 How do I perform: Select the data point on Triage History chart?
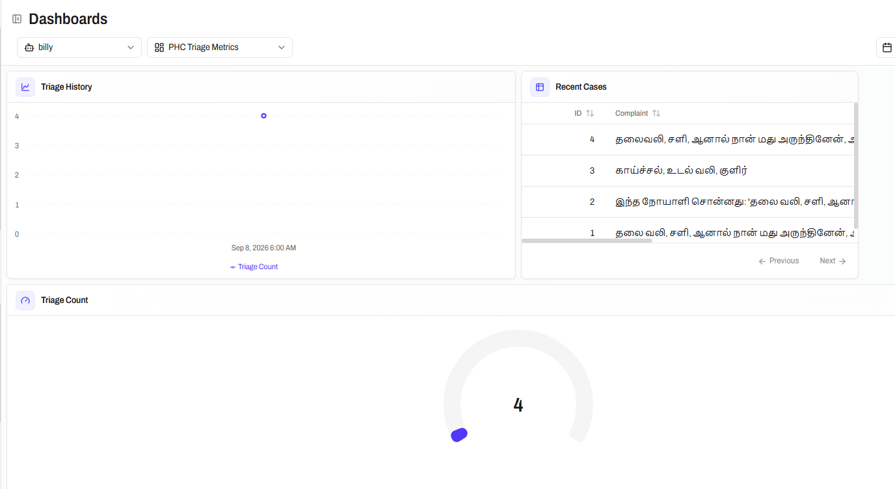(x=263, y=116)
